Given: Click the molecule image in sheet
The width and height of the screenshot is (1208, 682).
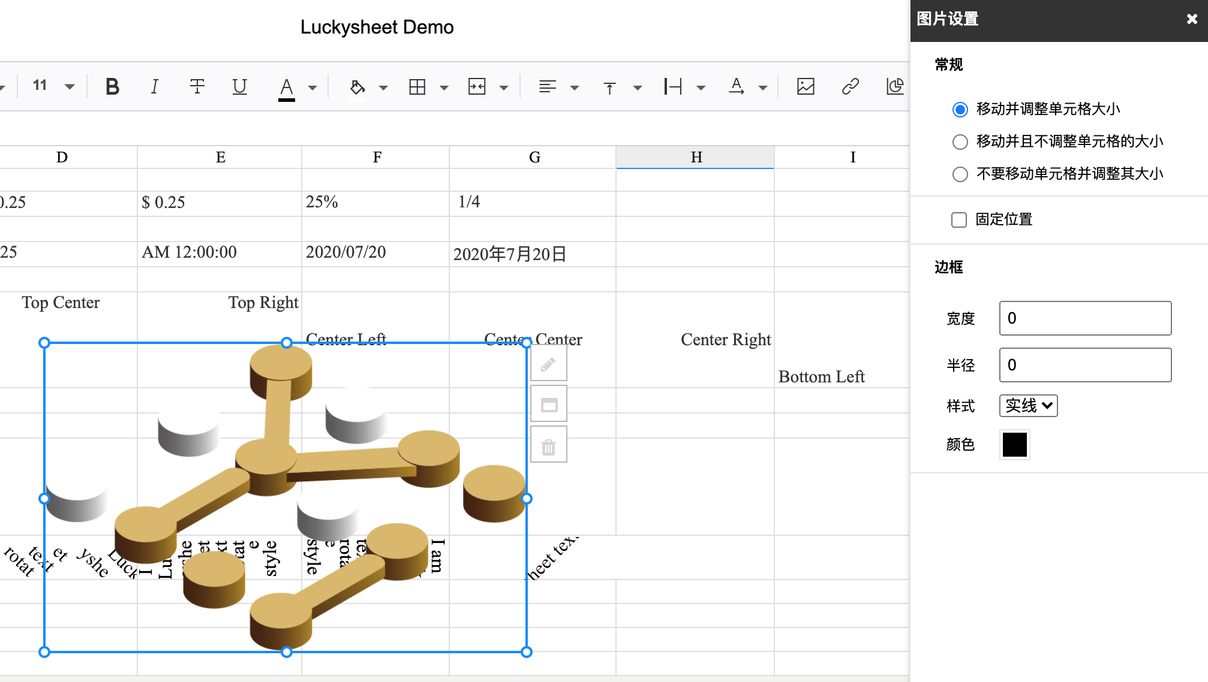Looking at the screenshot, I should coord(286,497).
